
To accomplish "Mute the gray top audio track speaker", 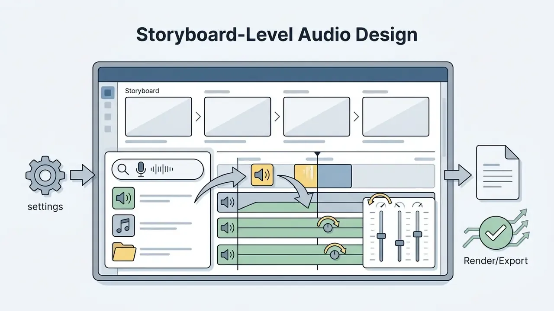I will [227, 202].
